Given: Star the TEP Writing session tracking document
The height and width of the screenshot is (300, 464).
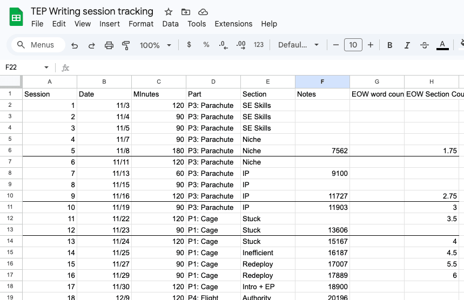Looking at the screenshot, I should point(169,12).
